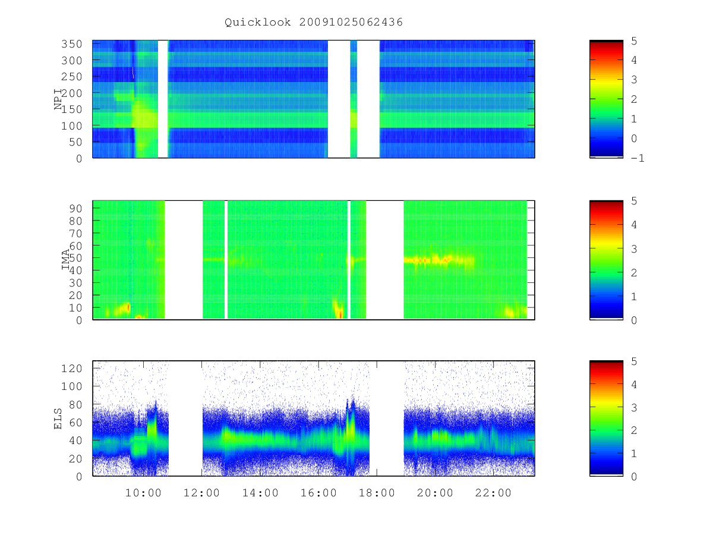Click the 20:00 time axis label

coord(436,493)
